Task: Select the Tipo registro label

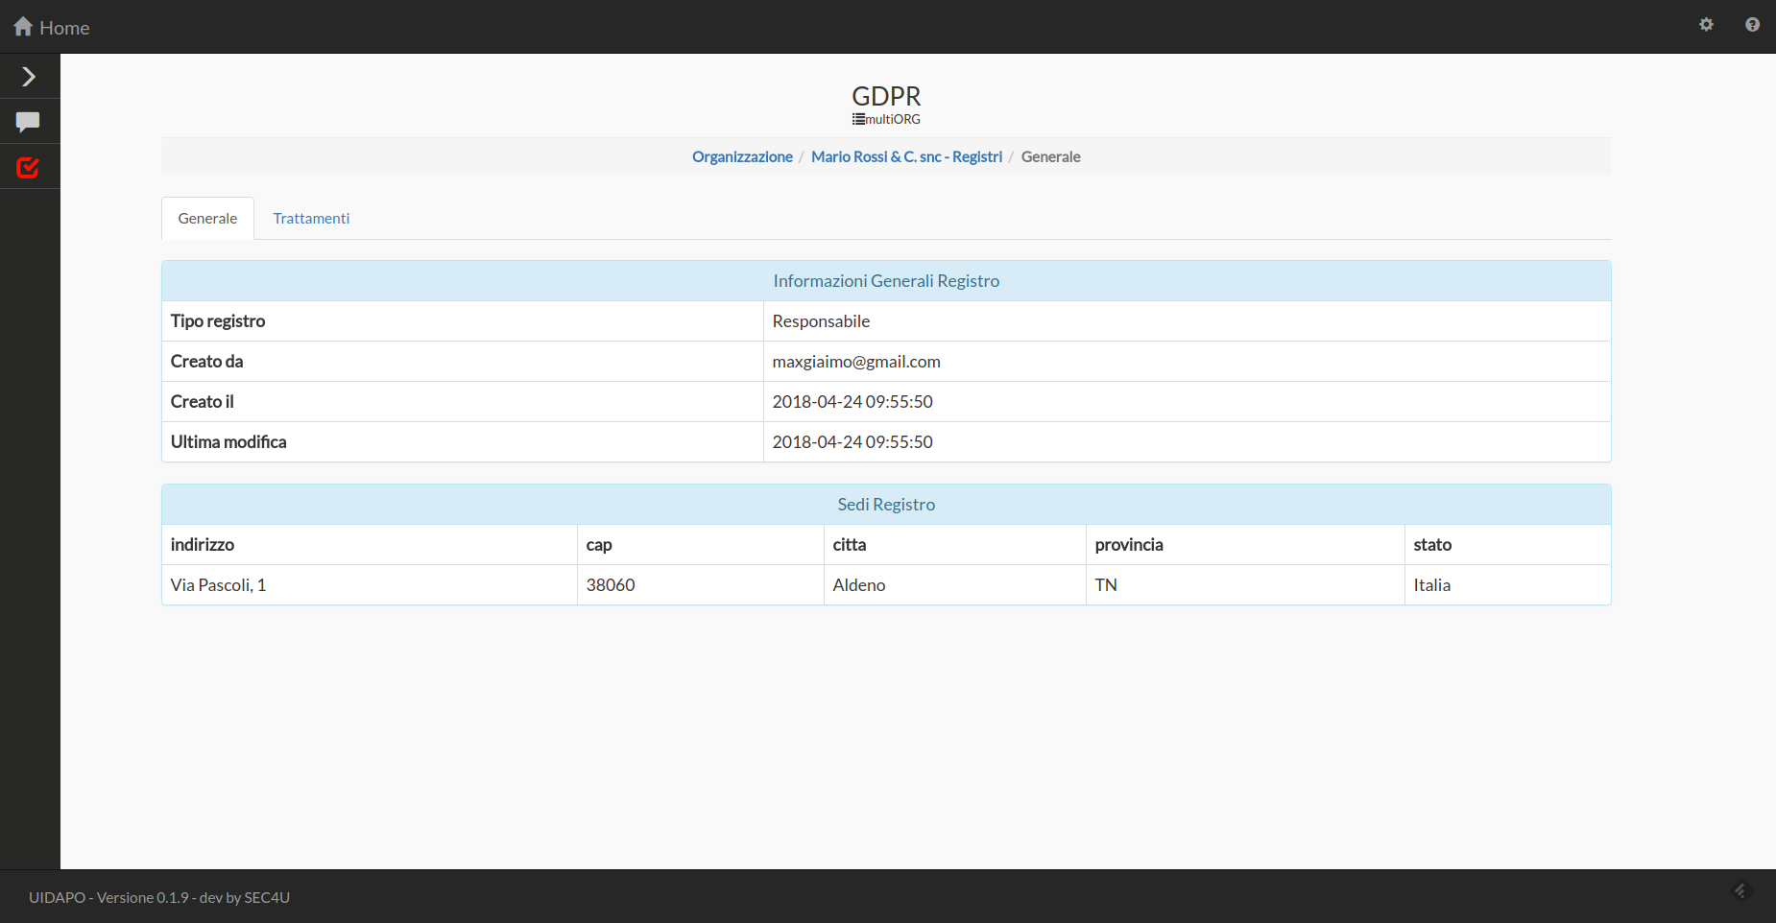Action: coord(218,321)
